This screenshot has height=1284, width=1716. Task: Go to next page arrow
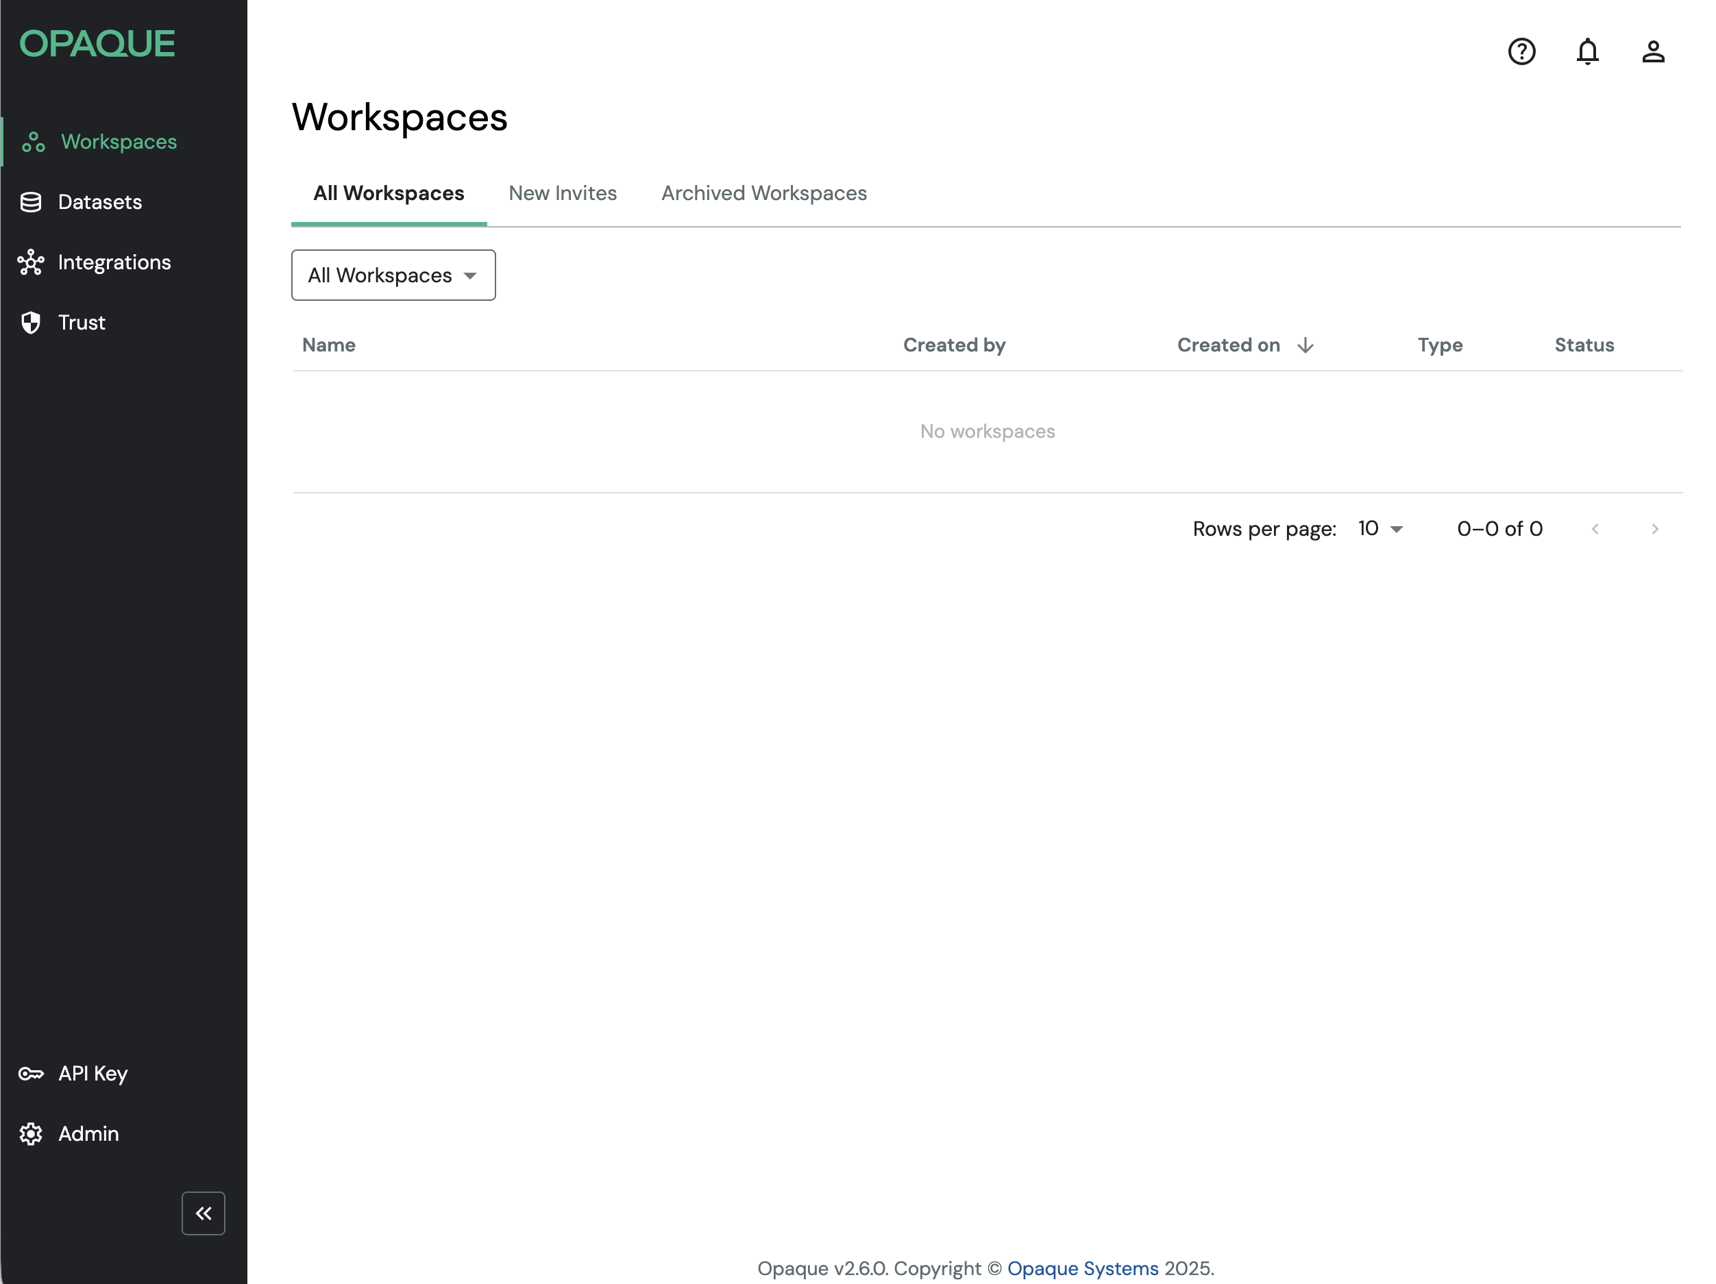[x=1655, y=529]
